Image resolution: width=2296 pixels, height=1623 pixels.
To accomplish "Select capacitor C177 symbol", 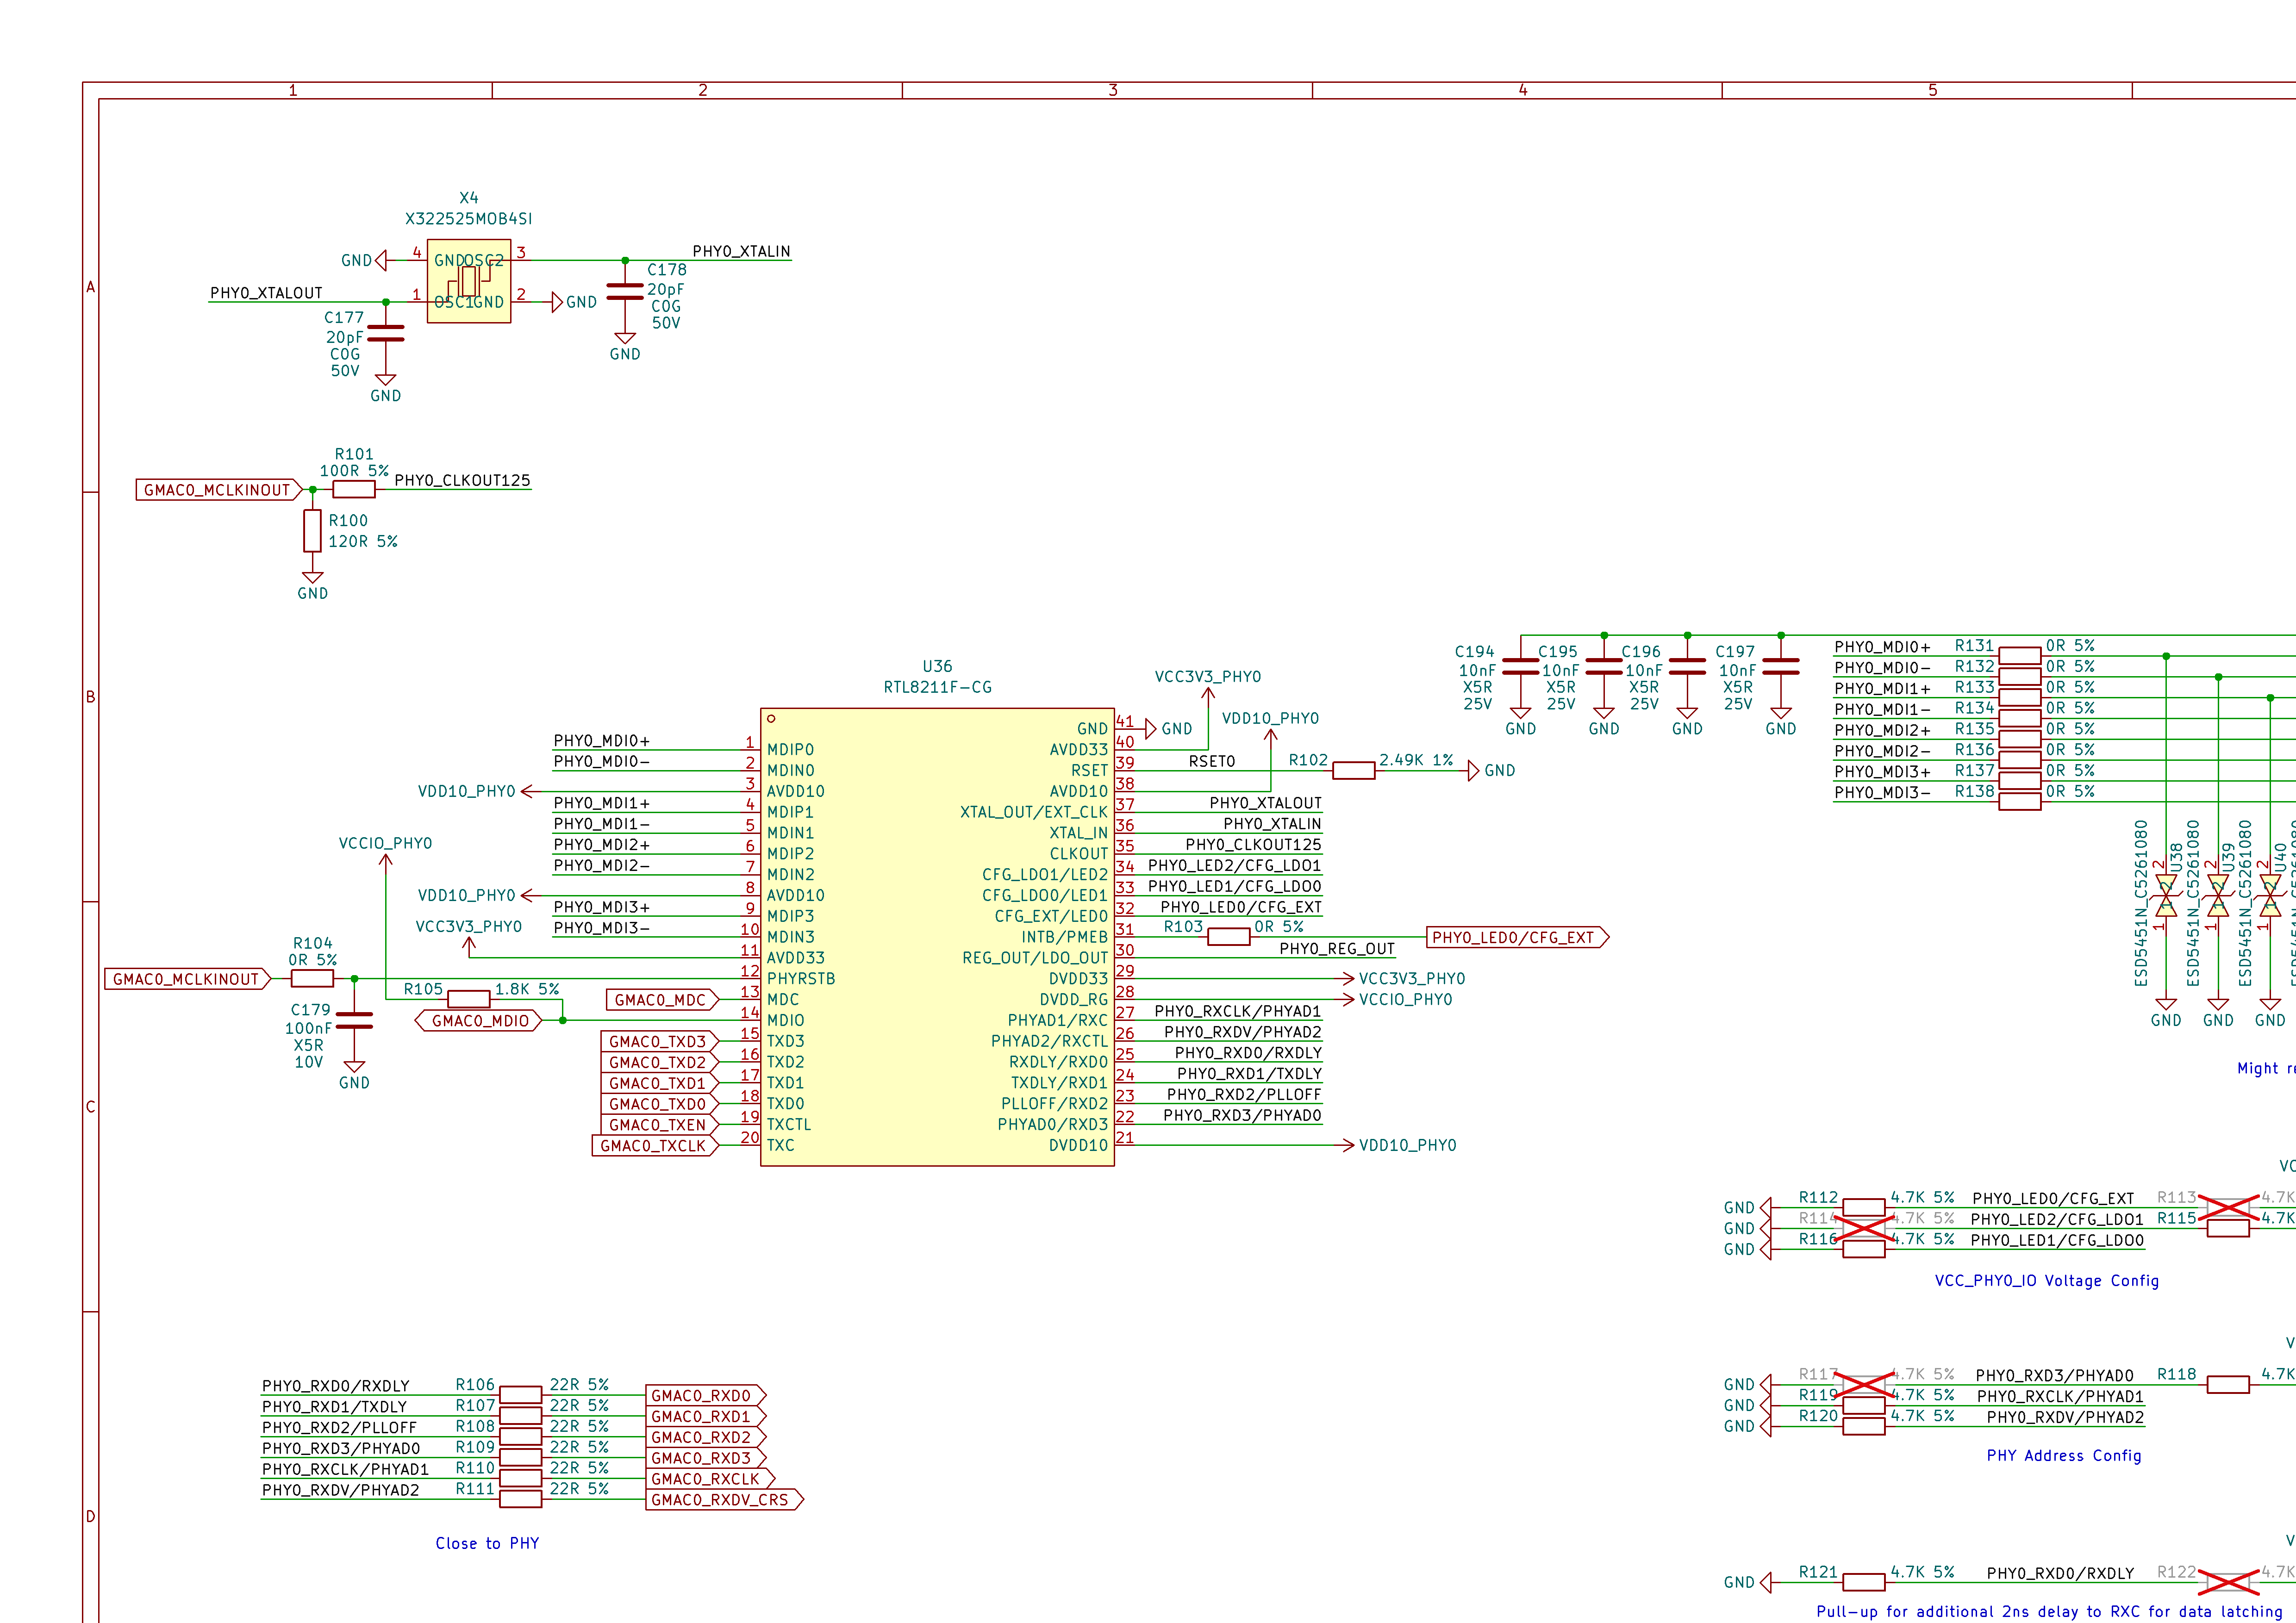I will [385, 333].
